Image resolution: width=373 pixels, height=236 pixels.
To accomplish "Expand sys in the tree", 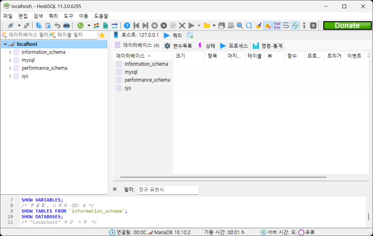I will click(x=10, y=76).
